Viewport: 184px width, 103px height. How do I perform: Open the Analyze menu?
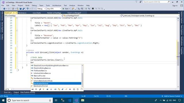[x=72, y=5]
